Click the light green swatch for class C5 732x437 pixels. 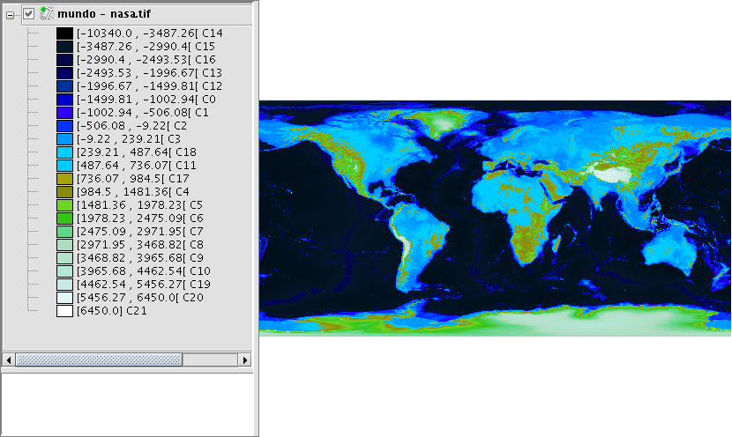point(65,205)
